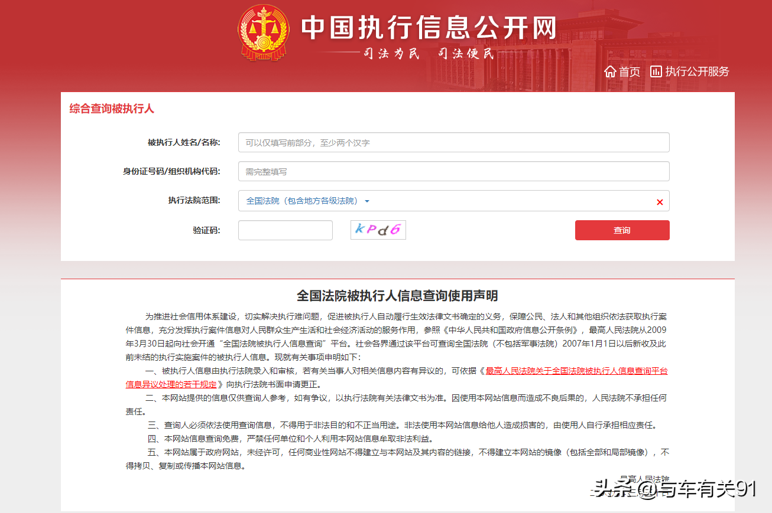Click the 身份证号码/组织机构代码 label
The image size is (772, 513).
click(x=171, y=171)
